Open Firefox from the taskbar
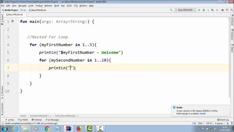 coord(79,129)
